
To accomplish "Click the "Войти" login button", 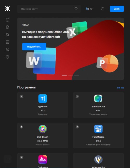I will click(x=117, y=9).
